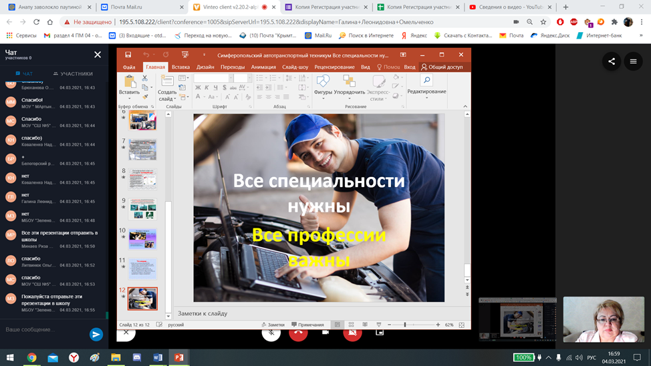Expand the font name combo box
Image resolution: width=651 pixels, height=366 pixels.
pos(231,78)
